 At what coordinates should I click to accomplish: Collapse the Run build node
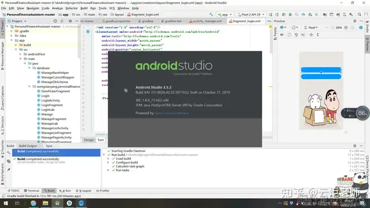point(104,155)
